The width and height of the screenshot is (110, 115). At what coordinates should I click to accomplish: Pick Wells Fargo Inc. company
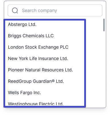click(45, 93)
